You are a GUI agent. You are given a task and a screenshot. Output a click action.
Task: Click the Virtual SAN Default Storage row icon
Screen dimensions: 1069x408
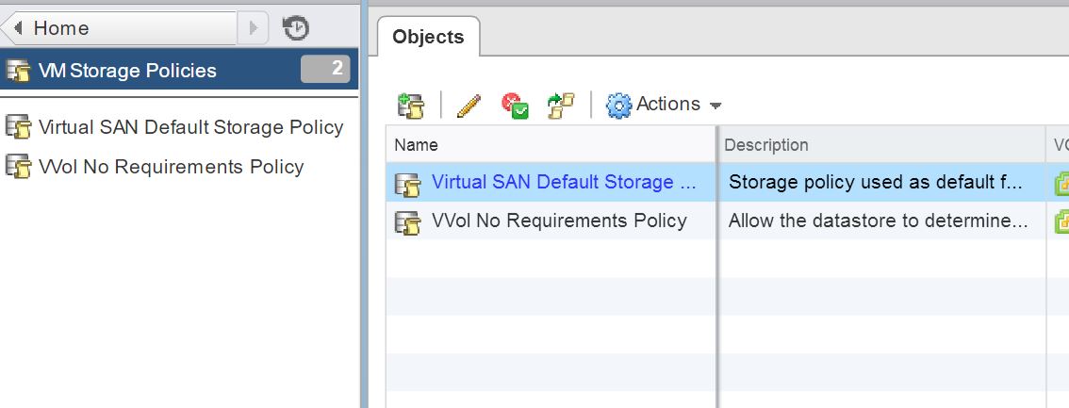[x=407, y=184]
